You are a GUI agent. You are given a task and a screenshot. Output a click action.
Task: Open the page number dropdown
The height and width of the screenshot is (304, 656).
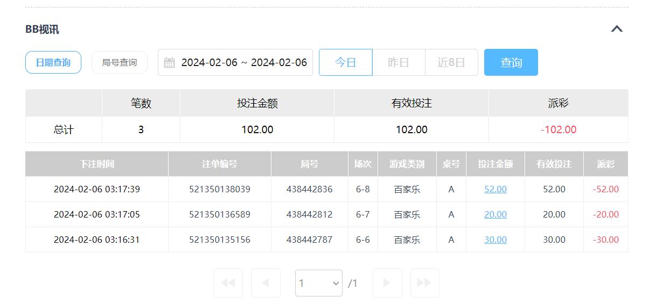[318, 283]
